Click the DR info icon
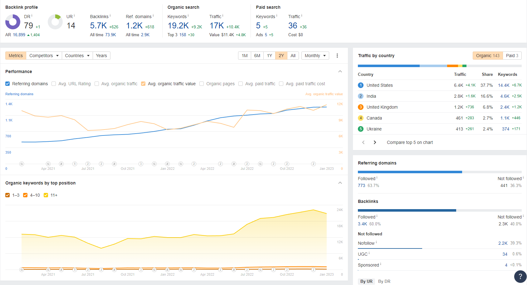The height and width of the screenshot is (285, 527). tap(32, 16)
